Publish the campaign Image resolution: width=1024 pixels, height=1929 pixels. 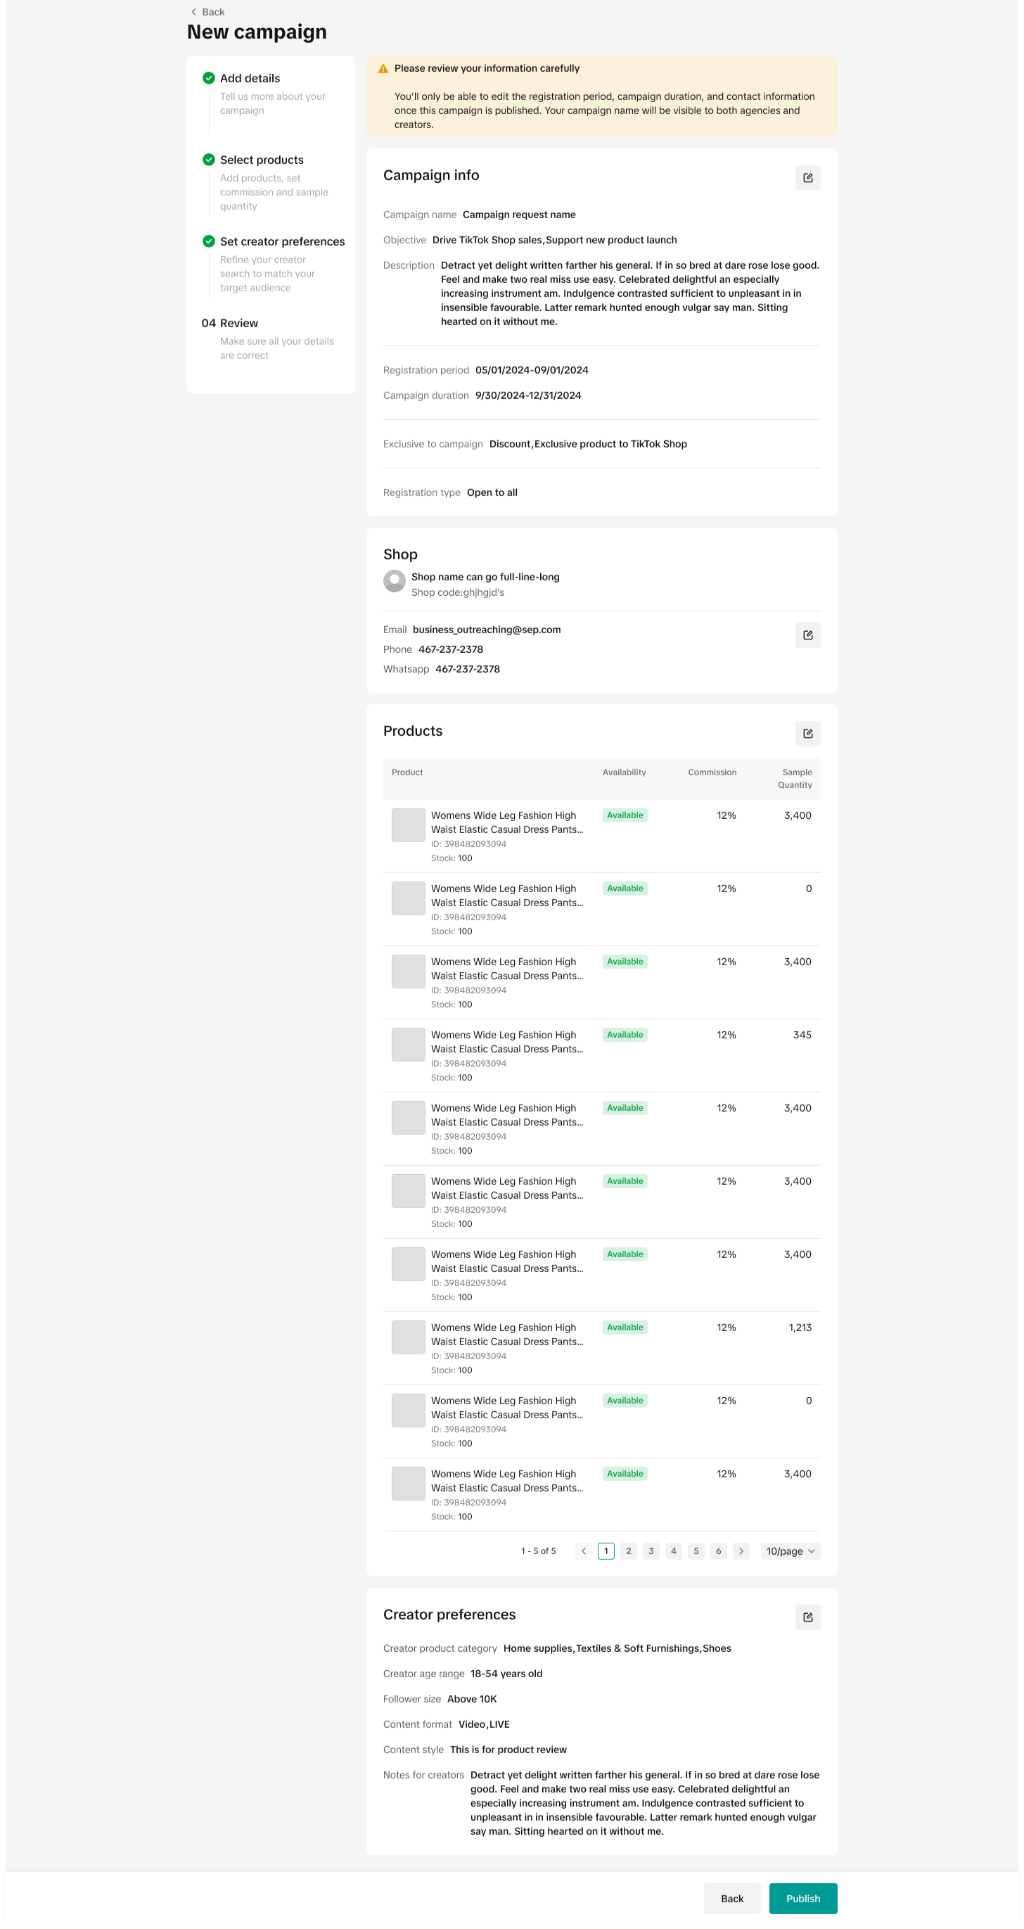pyautogui.click(x=803, y=1898)
